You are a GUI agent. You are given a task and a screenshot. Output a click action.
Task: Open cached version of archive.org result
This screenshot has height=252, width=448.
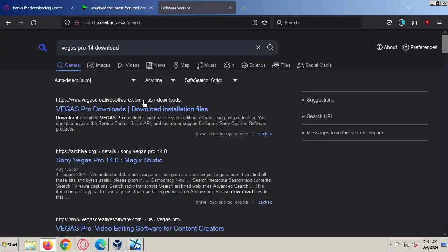tap(265, 202)
